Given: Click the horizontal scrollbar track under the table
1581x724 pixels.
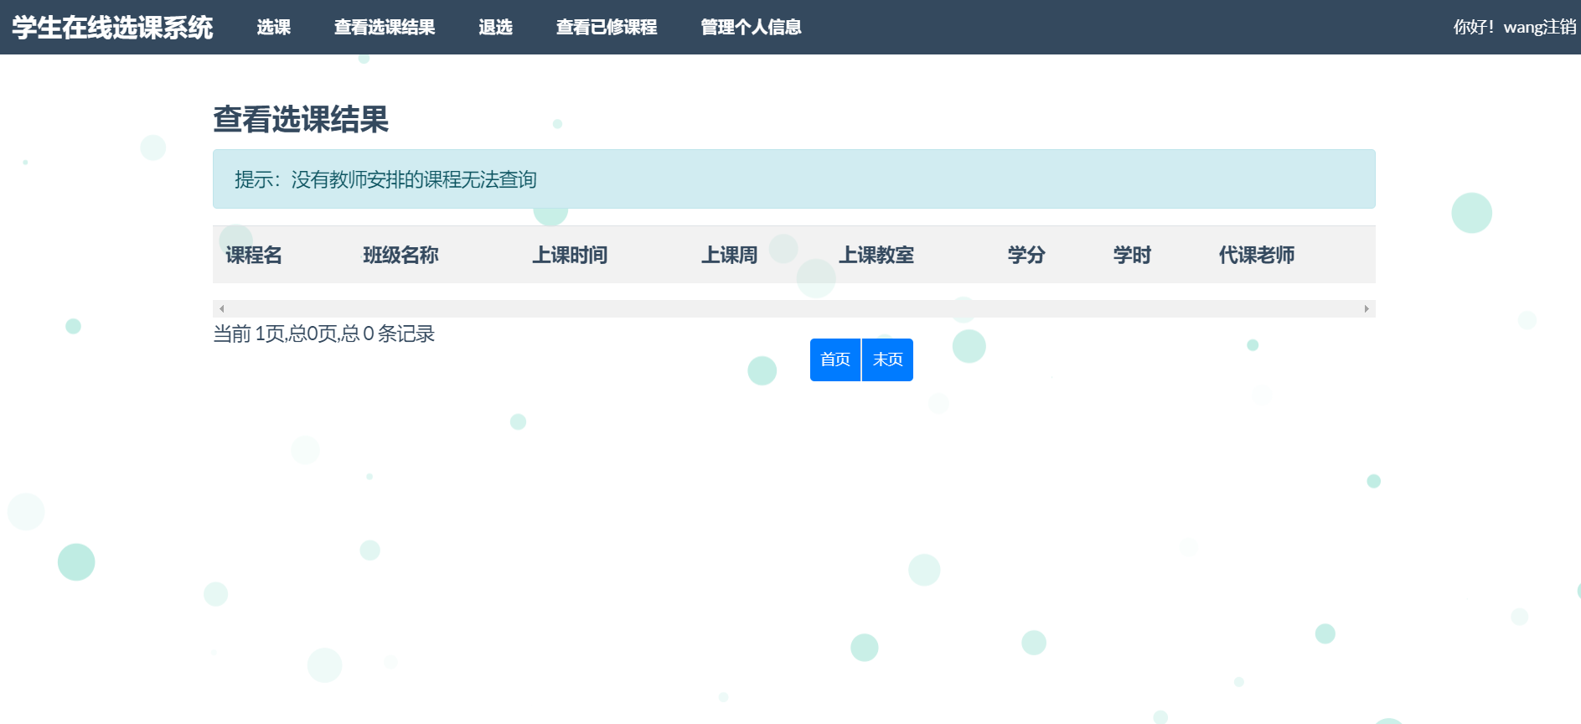Looking at the screenshot, I should 793,309.
